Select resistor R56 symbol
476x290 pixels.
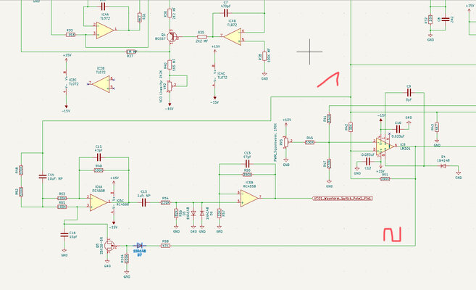click(x=176, y=213)
